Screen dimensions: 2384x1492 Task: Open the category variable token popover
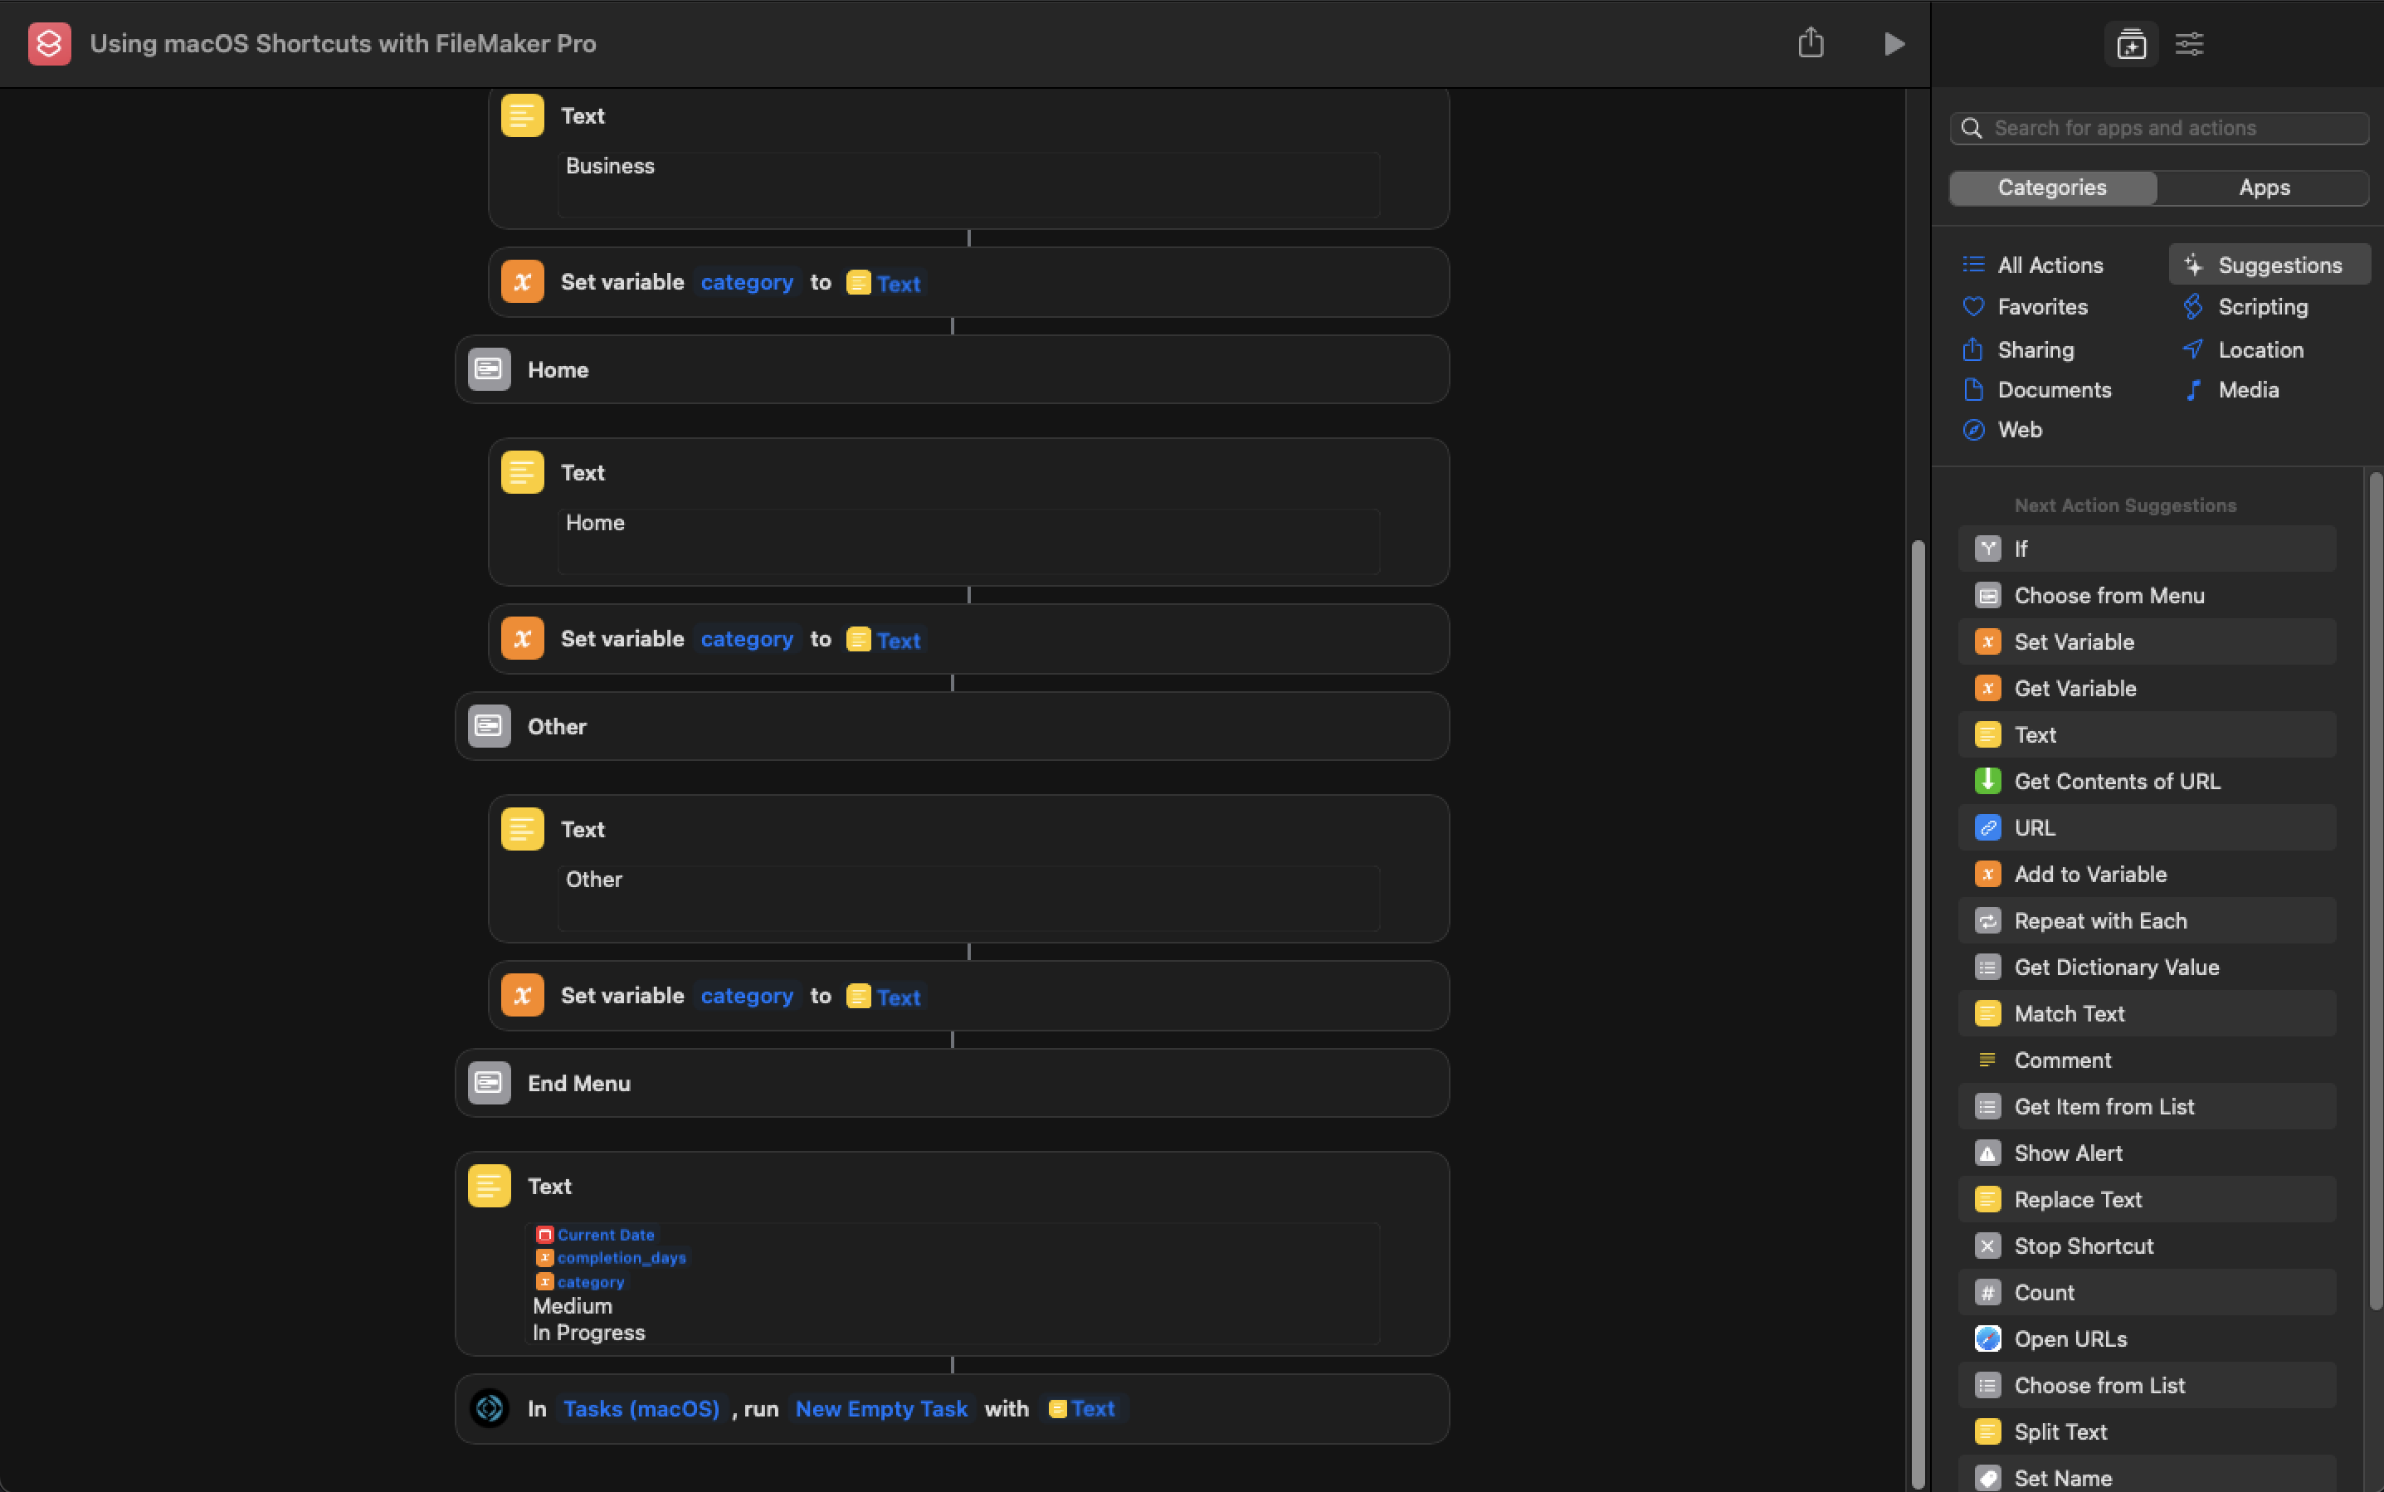(x=747, y=282)
